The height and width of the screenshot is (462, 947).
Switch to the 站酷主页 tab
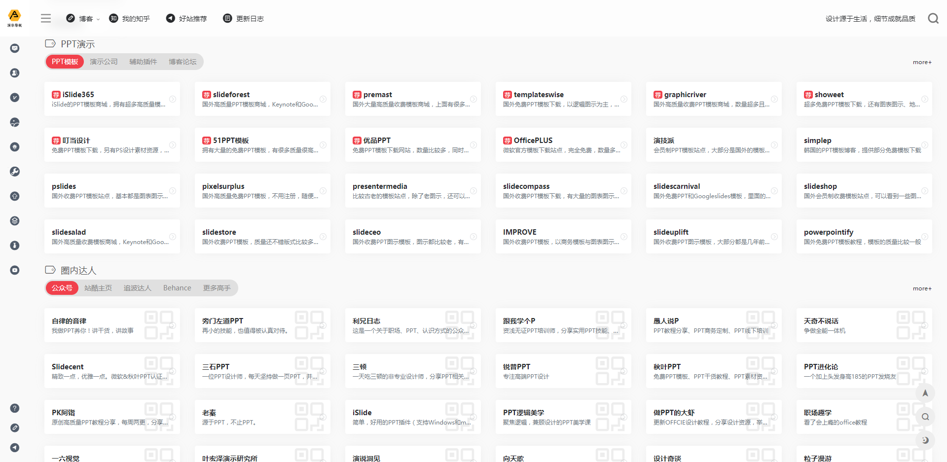pyautogui.click(x=98, y=288)
